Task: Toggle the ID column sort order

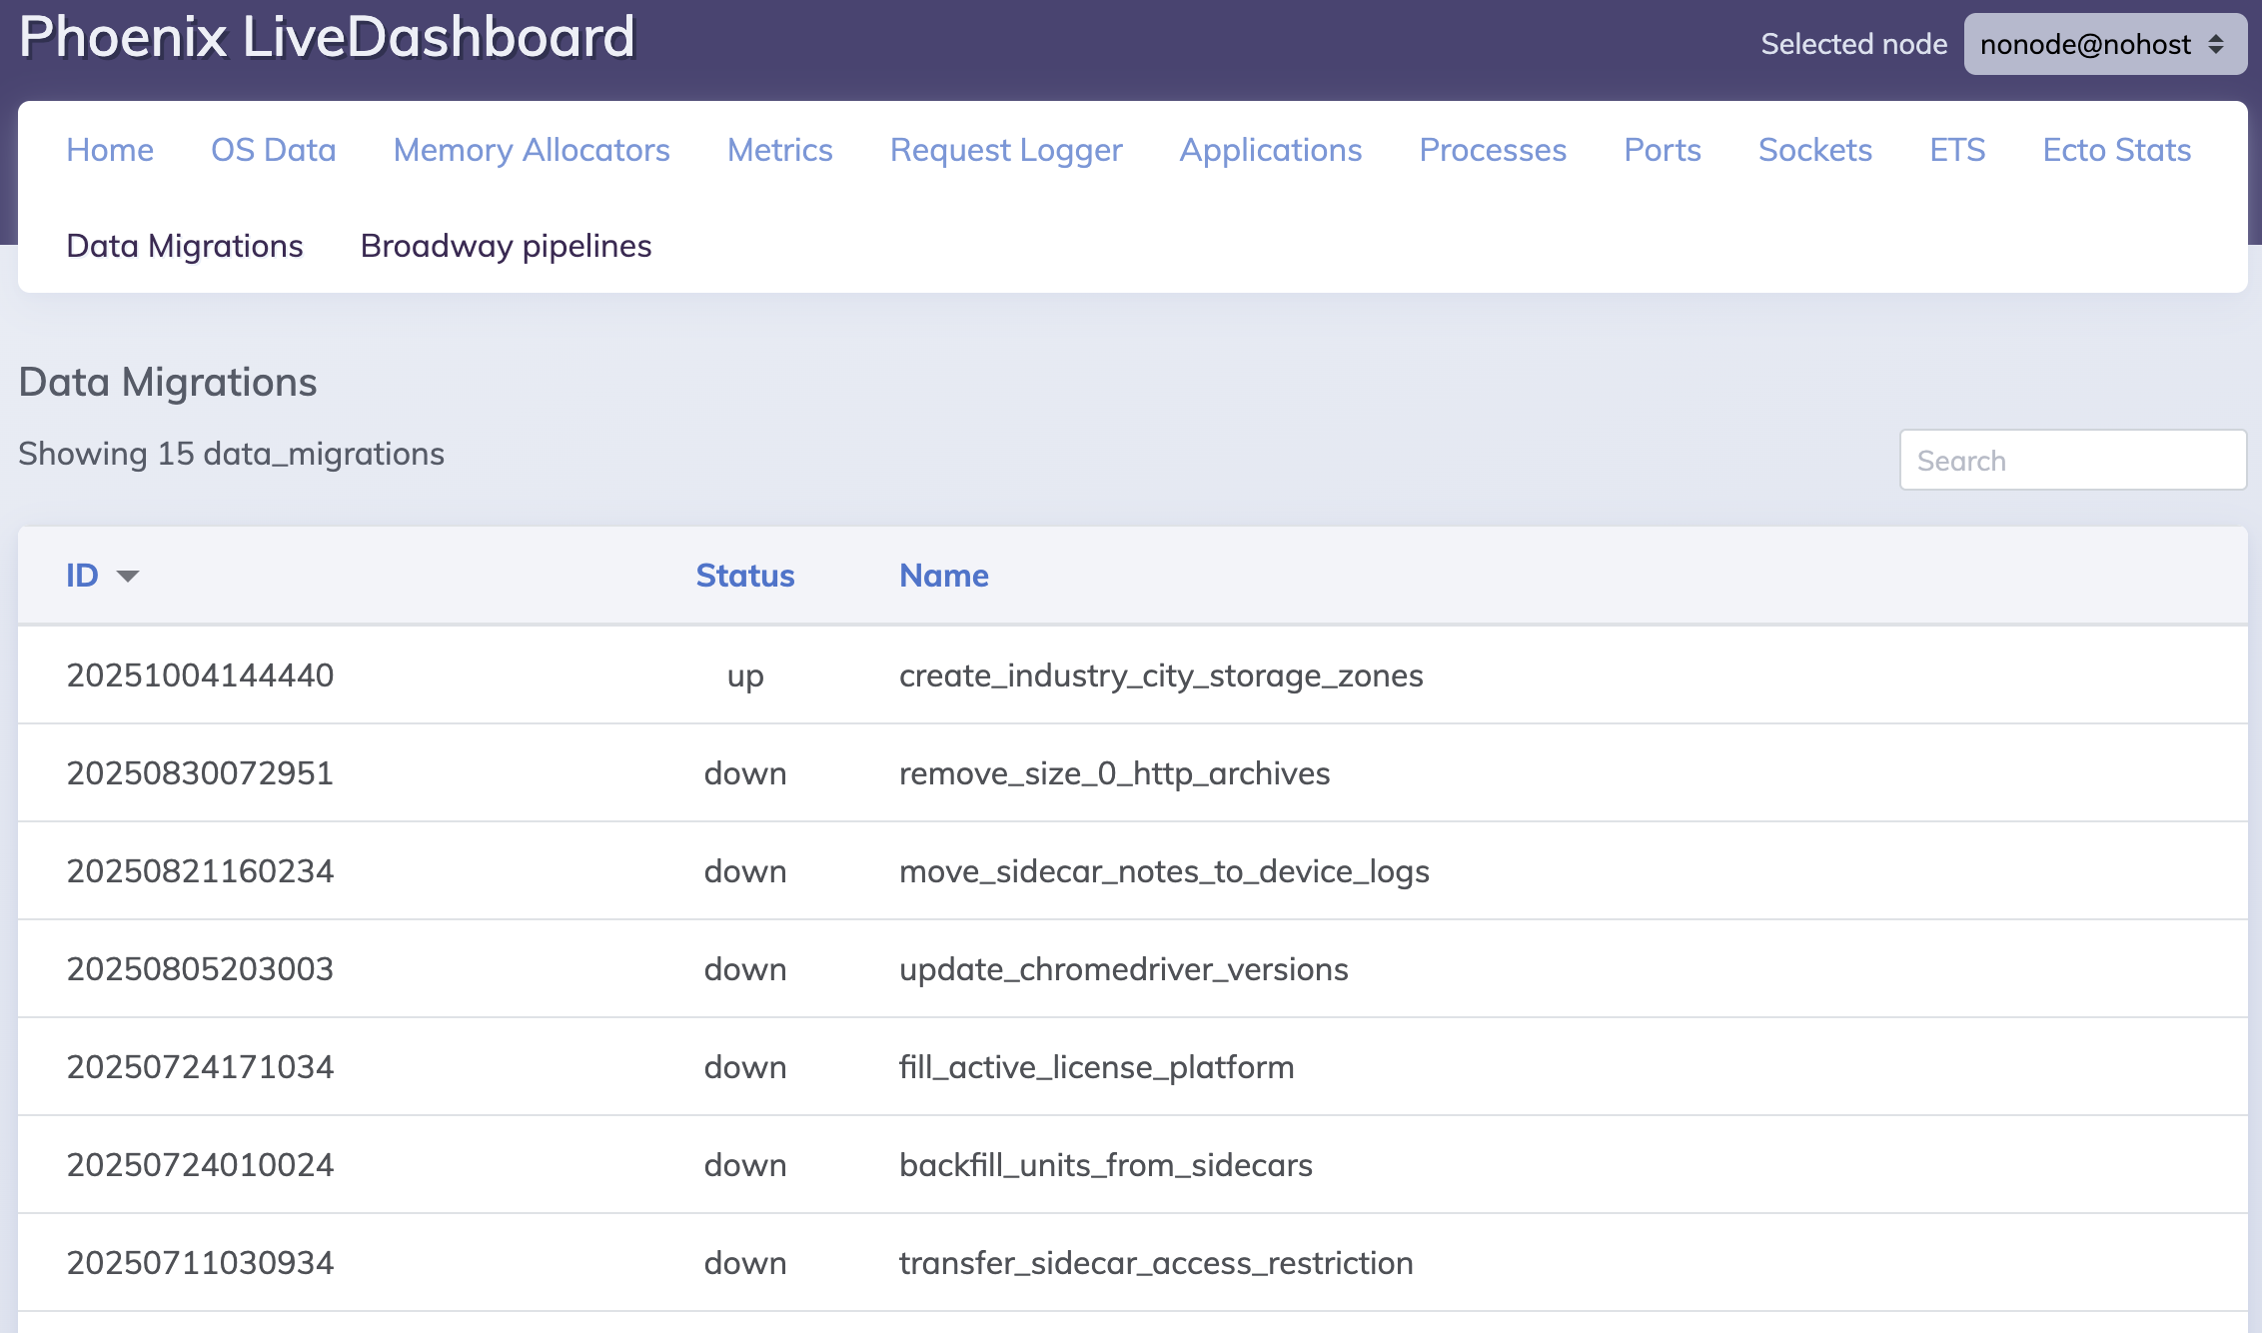Action: [x=83, y=575]
